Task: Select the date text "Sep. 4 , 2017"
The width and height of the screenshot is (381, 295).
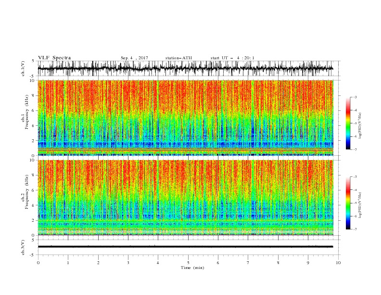Action: click(x=134, y=58)
